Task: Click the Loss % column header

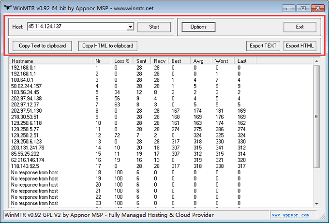Action: 122,61
